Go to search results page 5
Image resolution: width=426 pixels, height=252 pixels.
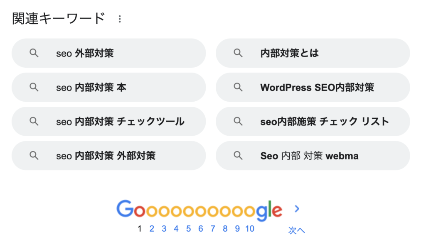click(x=188, y=228)
